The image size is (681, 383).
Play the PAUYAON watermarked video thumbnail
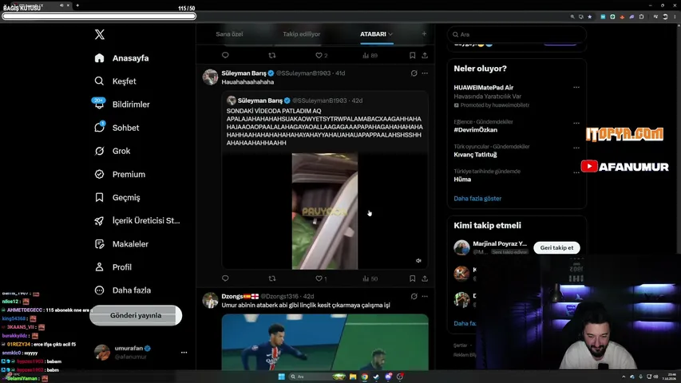325,211
